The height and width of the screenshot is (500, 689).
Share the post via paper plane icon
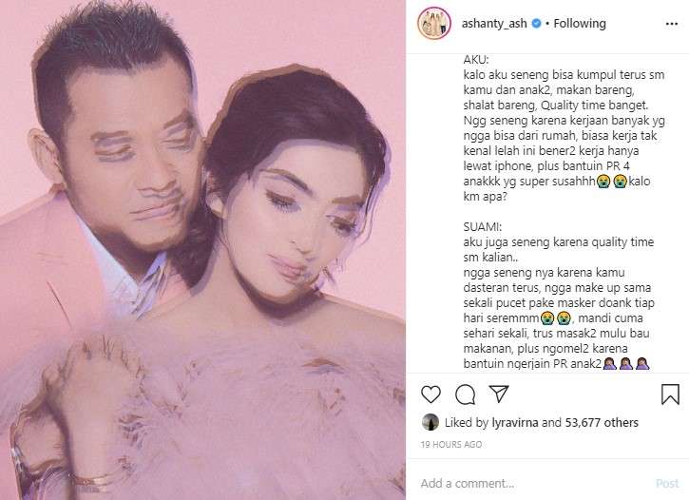pyautogui.click(x=499, y=394)
